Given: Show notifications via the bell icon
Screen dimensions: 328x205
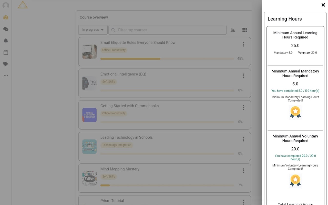Looking at the screenshot, I should coord(6,41).
